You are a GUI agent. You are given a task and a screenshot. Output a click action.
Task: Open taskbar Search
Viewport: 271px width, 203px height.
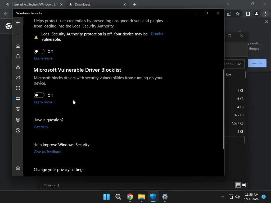point(118,197)
